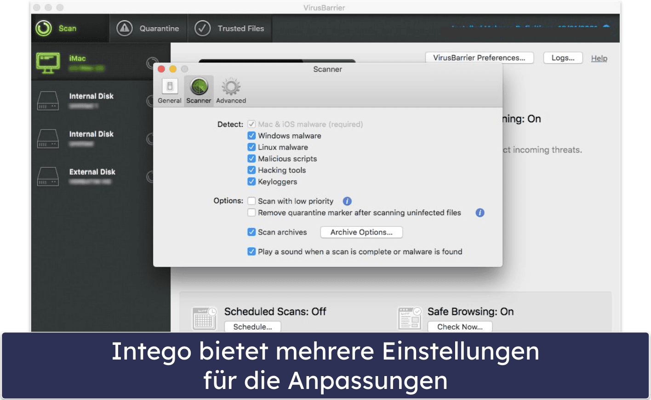The width and height of the screenshot is (651, 400).
Task: Select the second Internal Disk drive icon
Action: 48,139
